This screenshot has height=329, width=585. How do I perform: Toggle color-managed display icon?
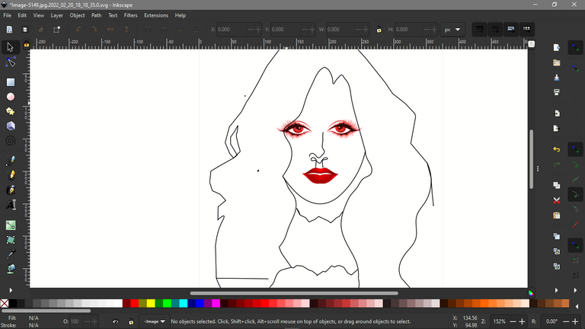(531, 293)
